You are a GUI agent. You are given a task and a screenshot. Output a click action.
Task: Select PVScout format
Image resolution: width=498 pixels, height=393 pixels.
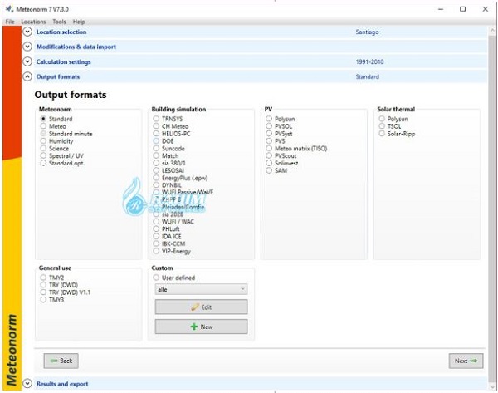coord(269,155)
